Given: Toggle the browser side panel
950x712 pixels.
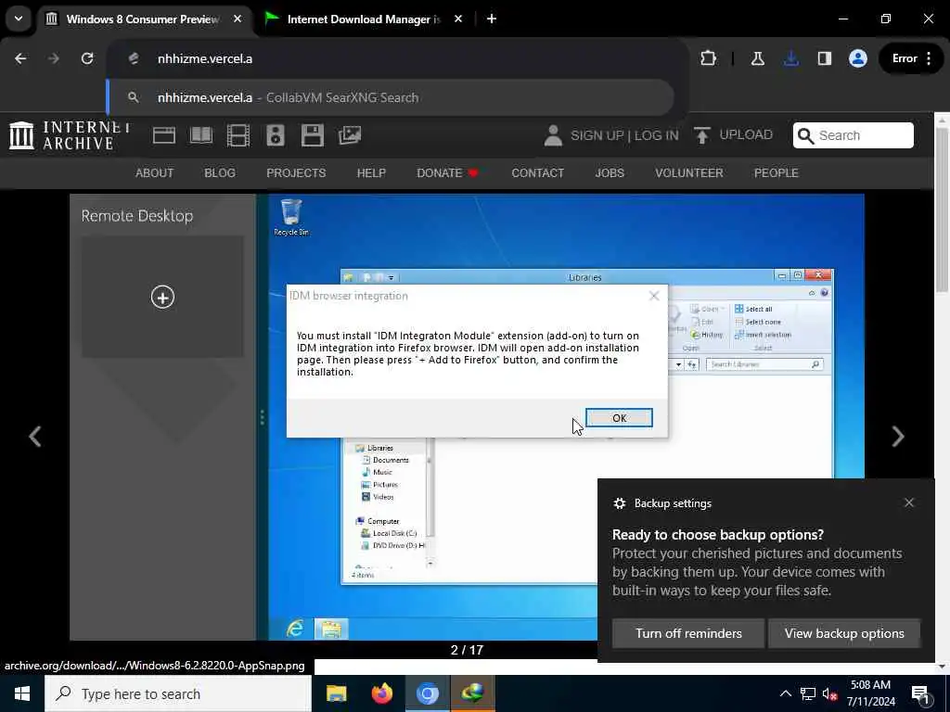Looking at the screenshot, I should tap(824, 58).
